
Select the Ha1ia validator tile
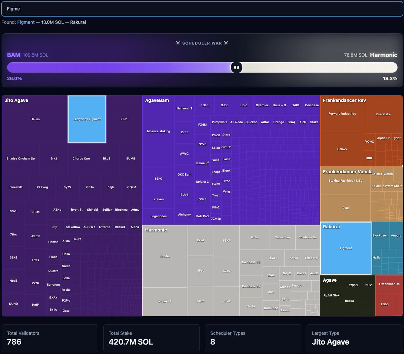[376, 258]
